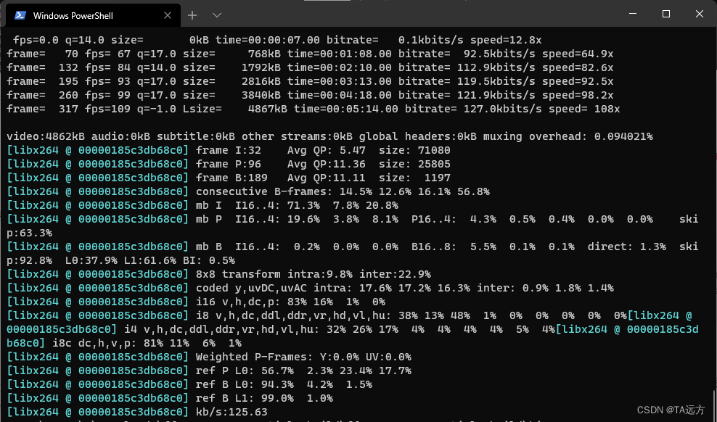Click the PowerShell icon on the tab
The width and height of the screenshot is (717, 422).
click(x=20, y=15)
